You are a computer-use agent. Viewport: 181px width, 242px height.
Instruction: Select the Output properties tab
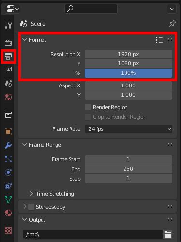pyautogui.click(x=8, y=57)
